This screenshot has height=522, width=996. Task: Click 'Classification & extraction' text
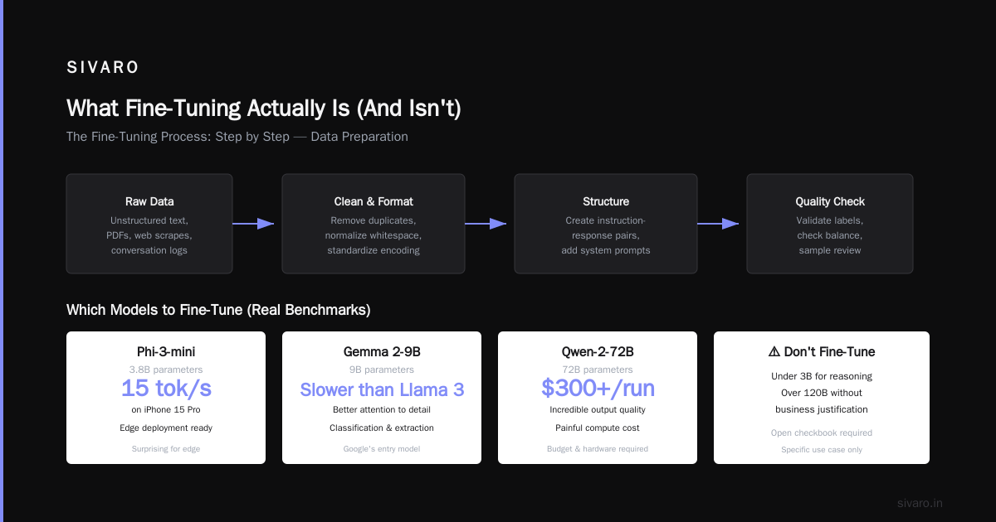coord(382,428)
